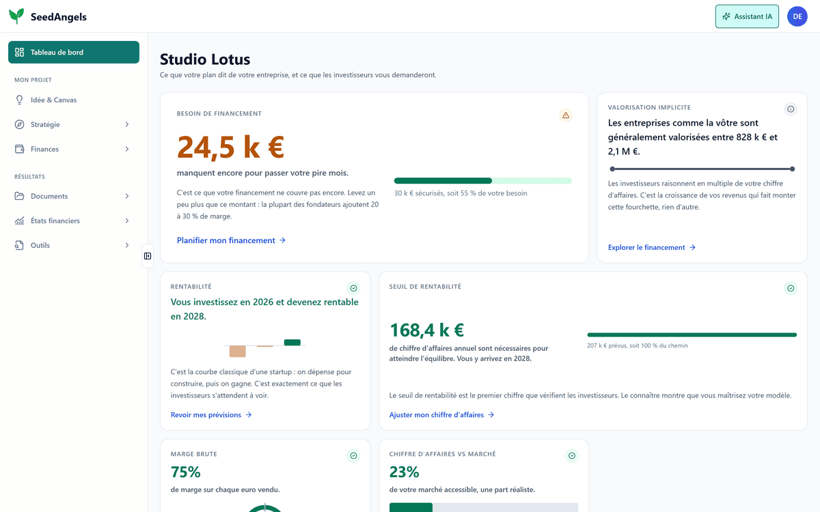Screen dimensions: 820x512
Task: Click the profitability bar chart thumbnail
Action: point(265,347)
